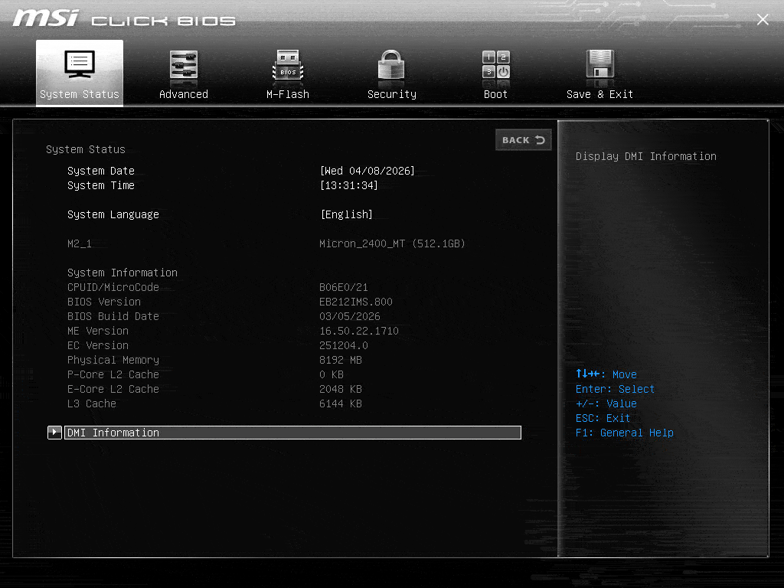784x588 pixels.
Task: Click the ME Version label
Action: click(x=98, y=331)
